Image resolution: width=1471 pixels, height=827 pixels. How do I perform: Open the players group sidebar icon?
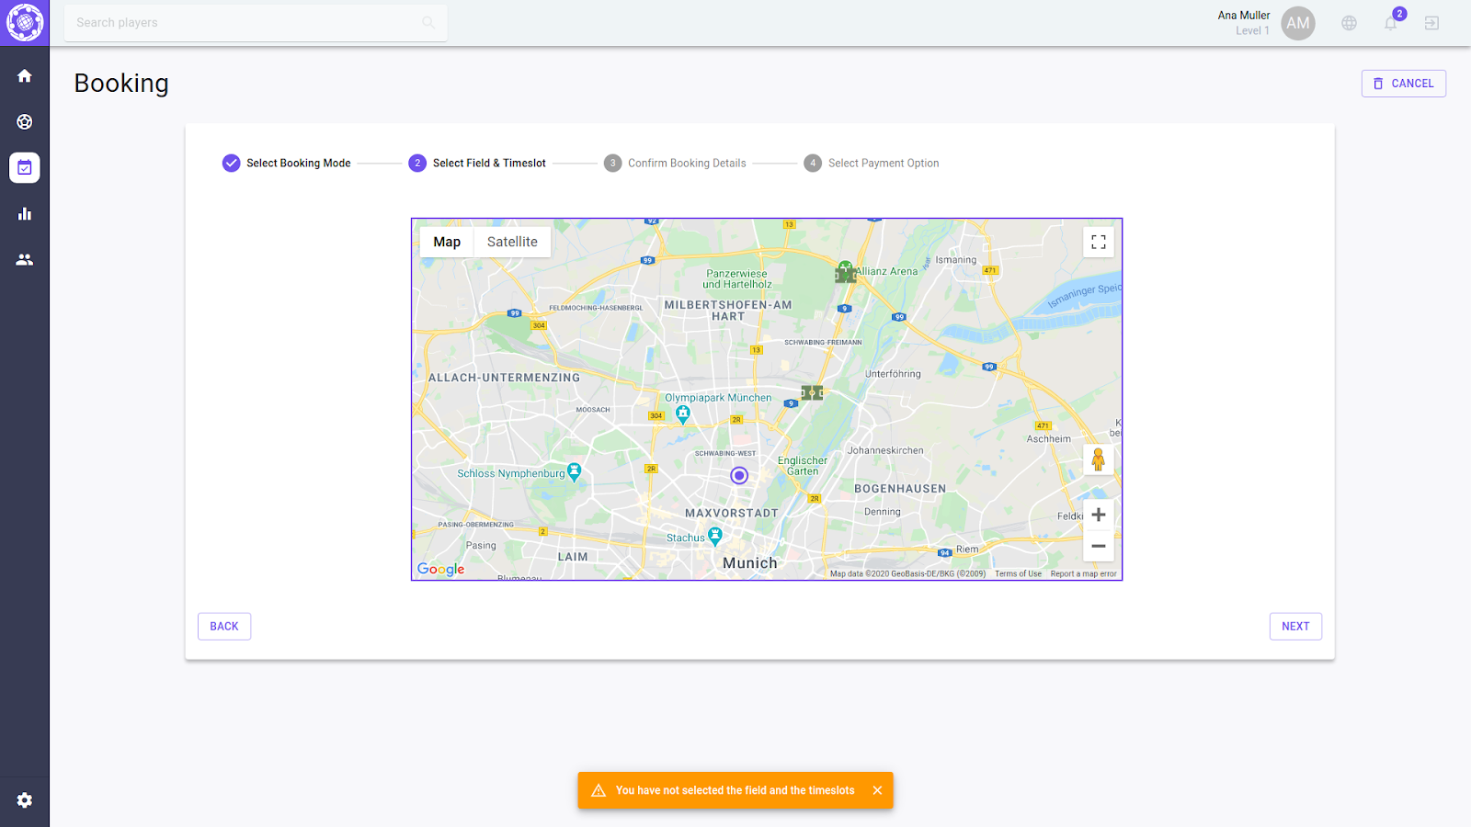[x=25, y=260]
